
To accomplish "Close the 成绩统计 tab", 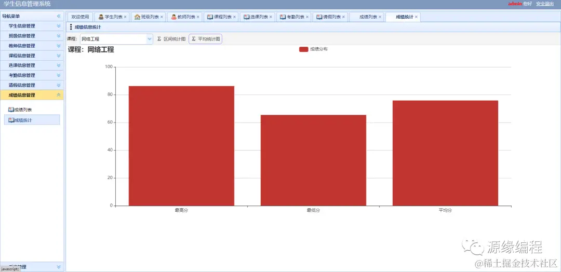I will click(416, 17).
